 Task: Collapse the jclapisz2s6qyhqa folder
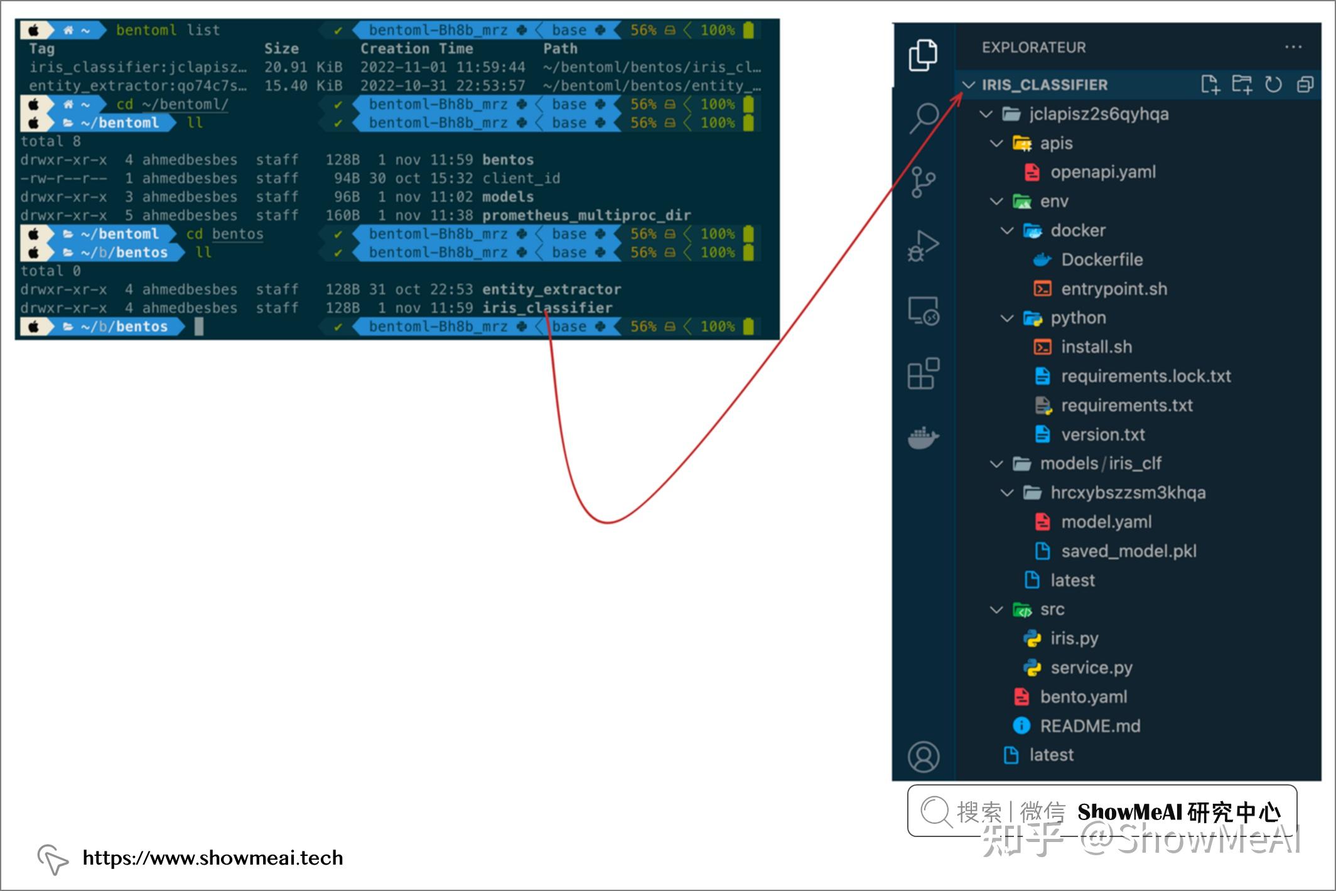tap(986, 114)
